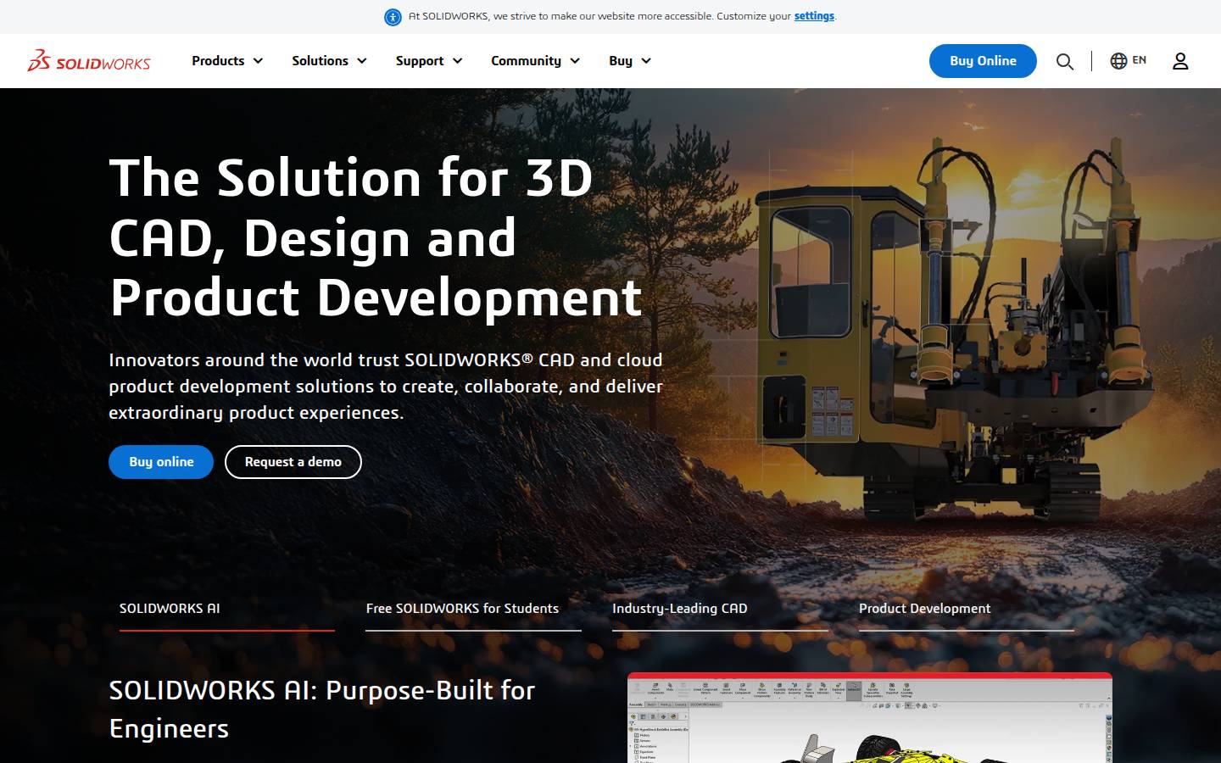This screenshot has width=1221, height=763.
Task: Expand the Support menu
Action: 429,61
